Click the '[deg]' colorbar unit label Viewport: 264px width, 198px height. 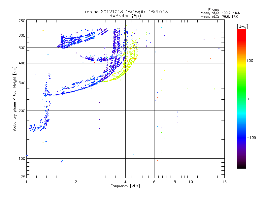click(242, 26)
